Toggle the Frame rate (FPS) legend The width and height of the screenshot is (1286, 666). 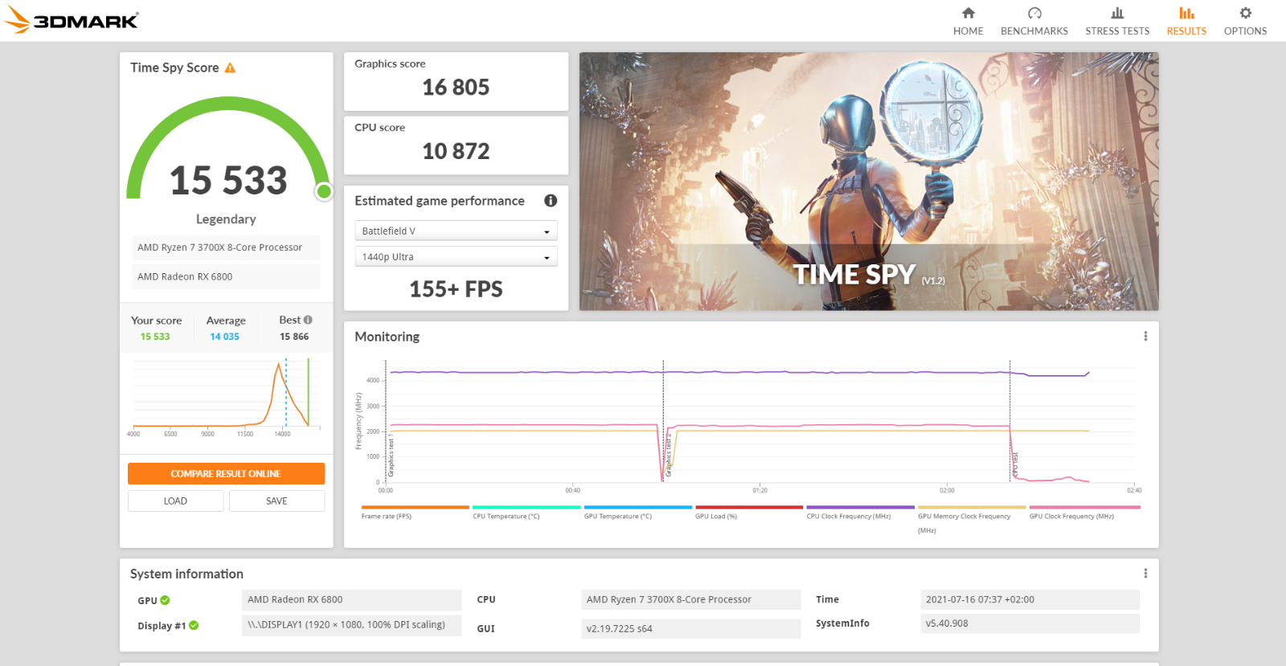click(x=415, y=513)
